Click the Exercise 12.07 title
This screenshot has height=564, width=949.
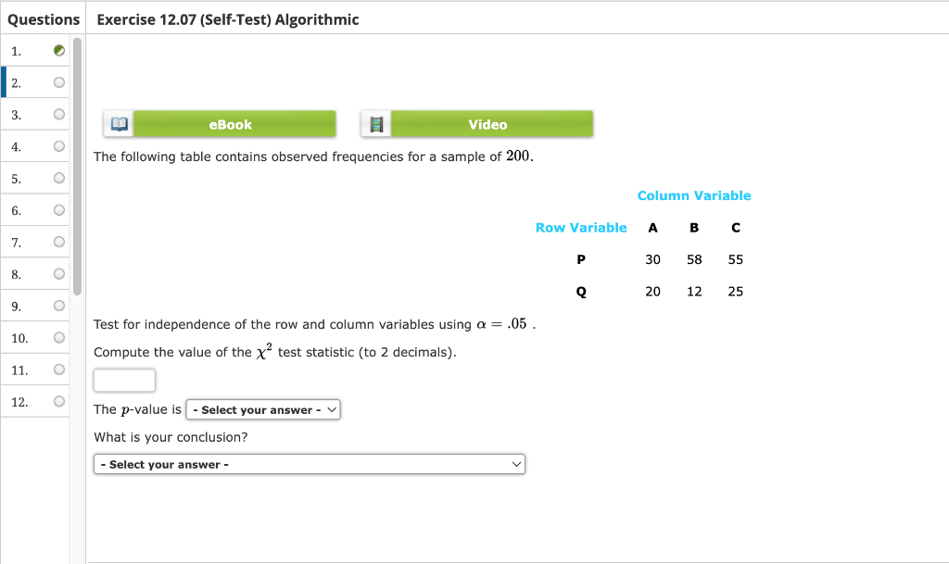click(227, 19)
